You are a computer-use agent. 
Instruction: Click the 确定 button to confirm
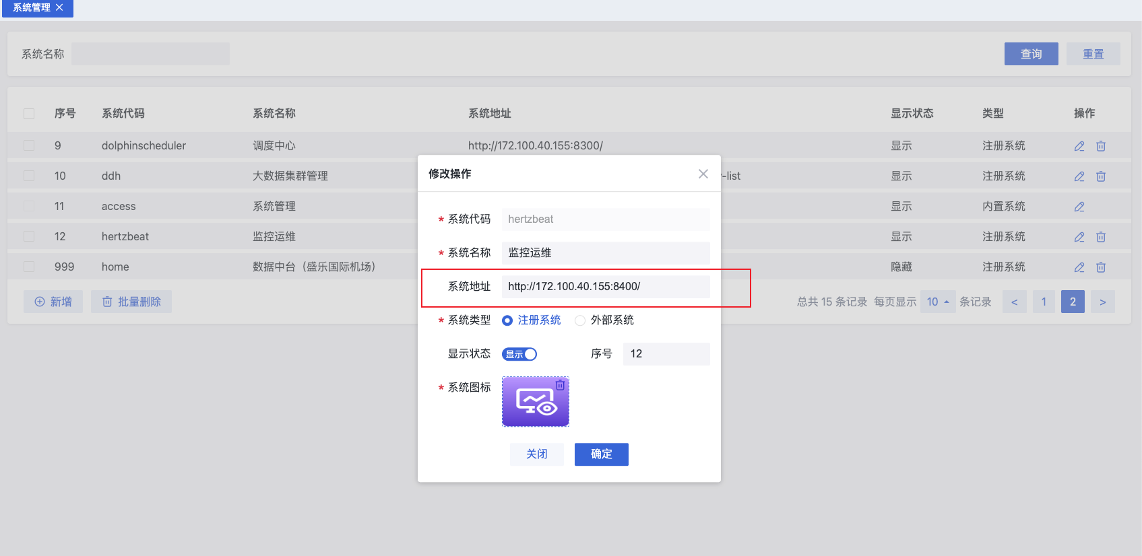pyautogui.click(x=601, y=454)
